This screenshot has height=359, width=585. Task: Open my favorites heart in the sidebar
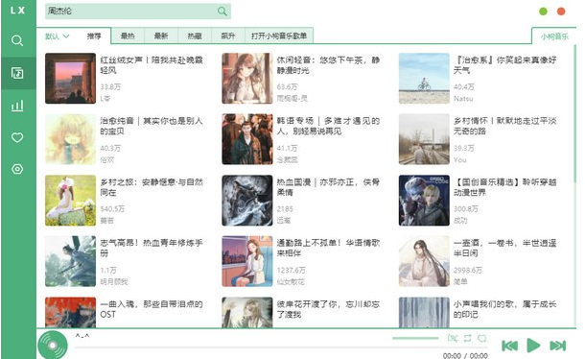click(x=17, y=137)
